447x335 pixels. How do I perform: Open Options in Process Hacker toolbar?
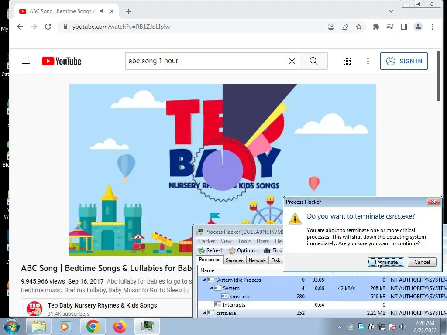coord(242,250)
